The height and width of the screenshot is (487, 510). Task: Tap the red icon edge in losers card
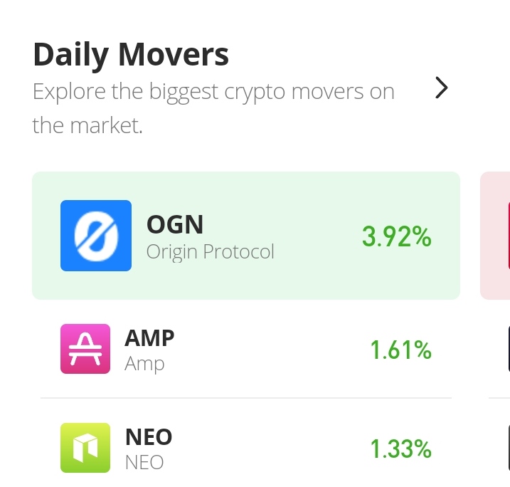coord(509,236)
